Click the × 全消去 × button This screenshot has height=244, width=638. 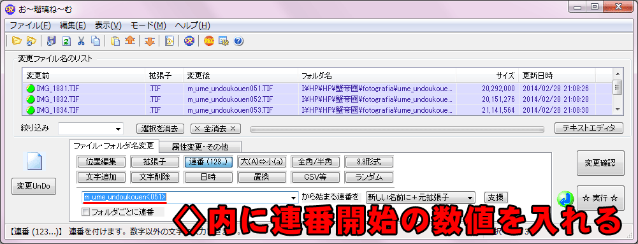coord(215,129)
